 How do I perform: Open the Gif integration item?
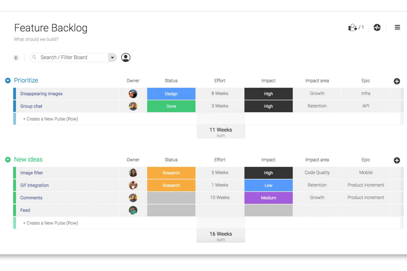[34, 185]
